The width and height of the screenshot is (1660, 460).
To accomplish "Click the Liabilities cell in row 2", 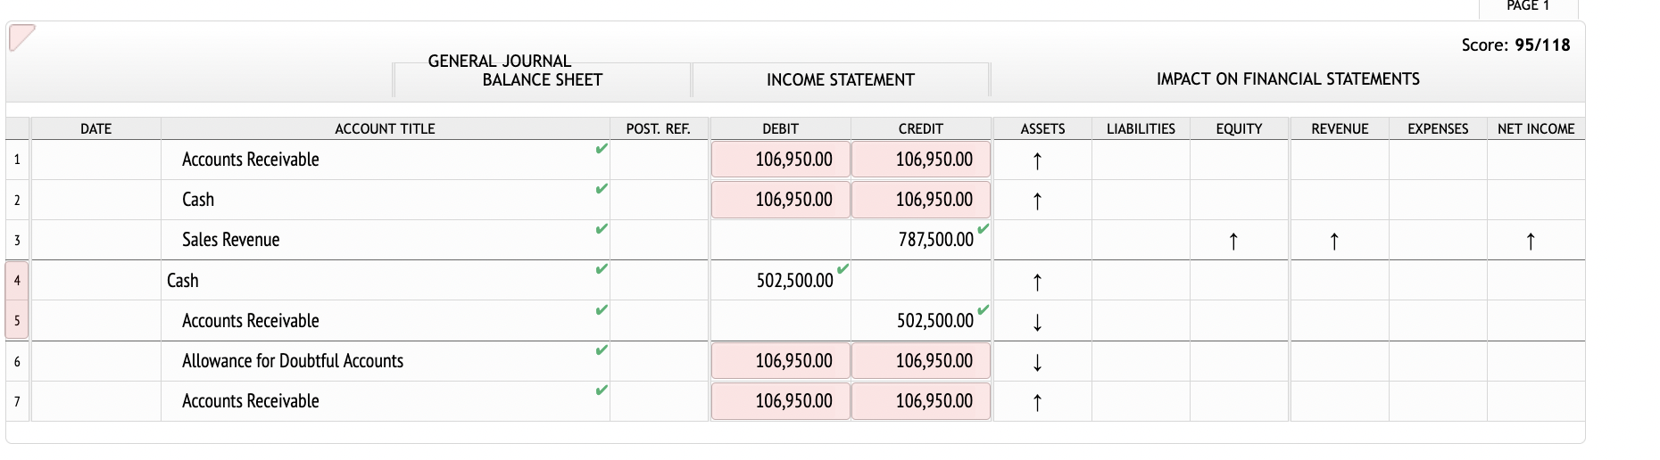I will [x=1141, y=200].
